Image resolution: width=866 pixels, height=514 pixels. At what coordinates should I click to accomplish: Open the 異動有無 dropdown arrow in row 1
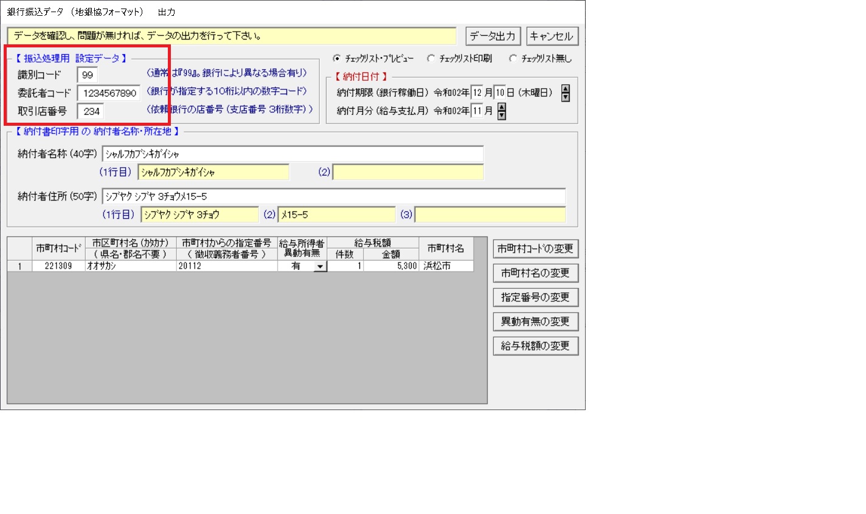[x=320, y=266]
